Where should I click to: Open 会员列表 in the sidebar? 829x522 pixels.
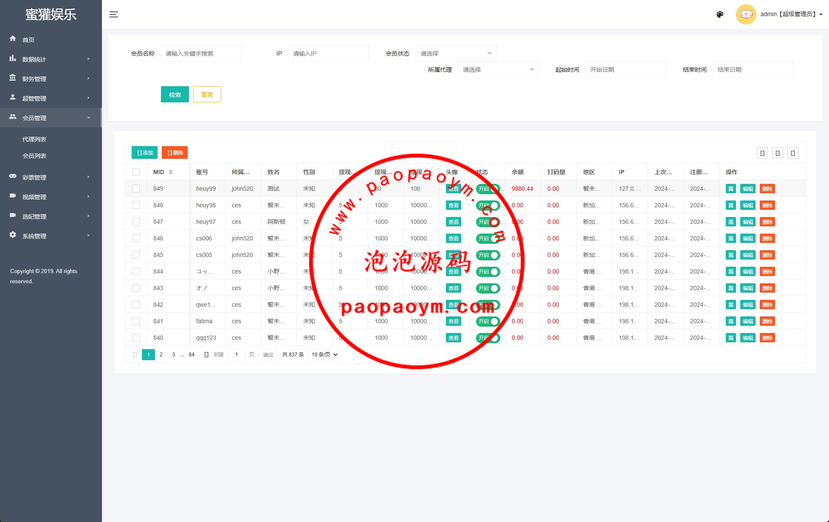[34, 156]
